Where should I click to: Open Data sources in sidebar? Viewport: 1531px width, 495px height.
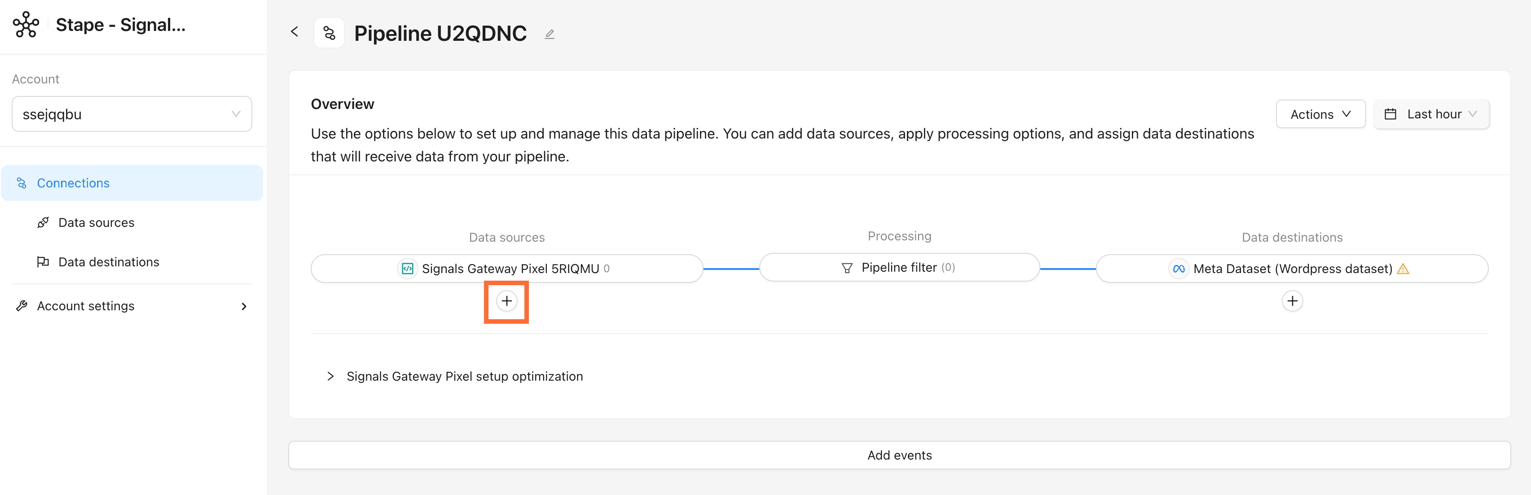[x=96, y=222]
